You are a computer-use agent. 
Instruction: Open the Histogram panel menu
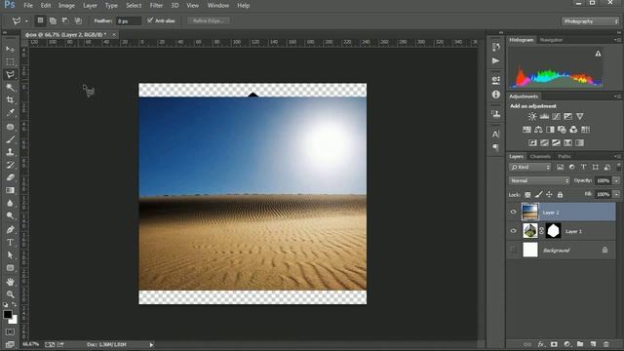click(617, 40)
